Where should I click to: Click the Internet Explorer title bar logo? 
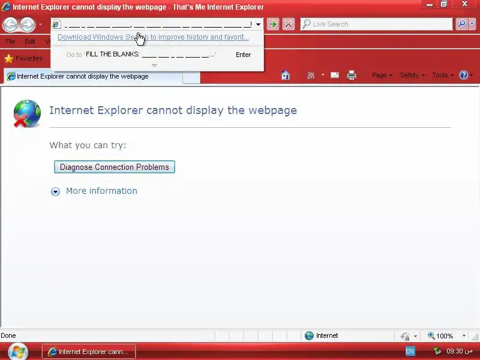6,7
